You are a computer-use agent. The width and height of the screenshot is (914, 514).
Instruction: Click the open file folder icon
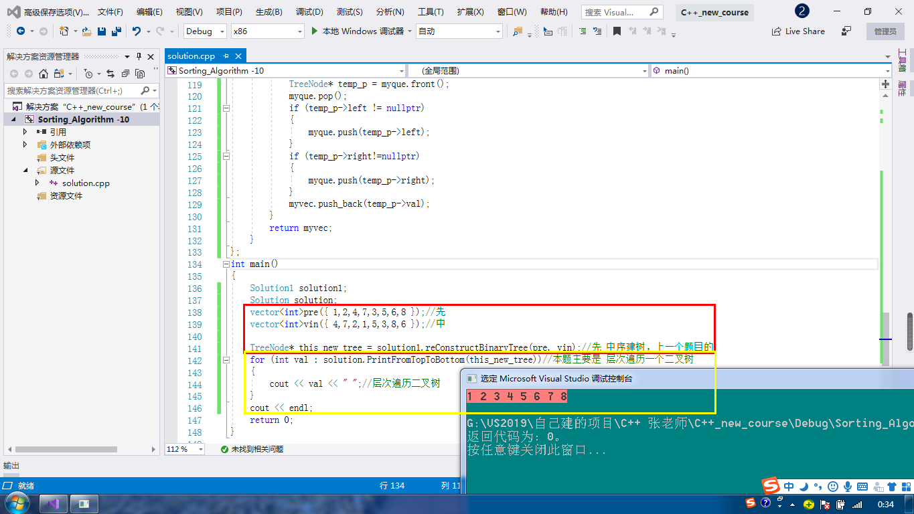pyautogui.click(x=87, y=31)
